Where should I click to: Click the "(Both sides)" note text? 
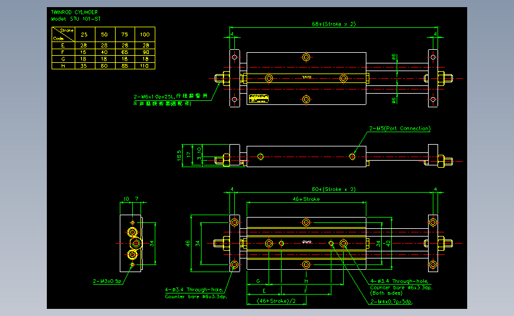[386, 293]
